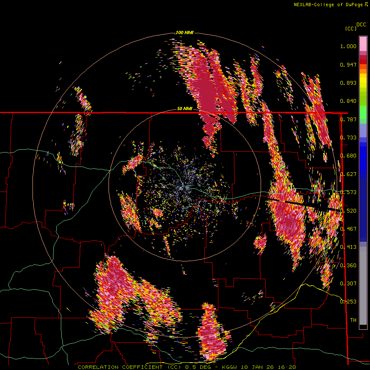This screenshot has height=370, width=370.
Task: Click the 100 NMI range ring label
Action: [185, 32]
